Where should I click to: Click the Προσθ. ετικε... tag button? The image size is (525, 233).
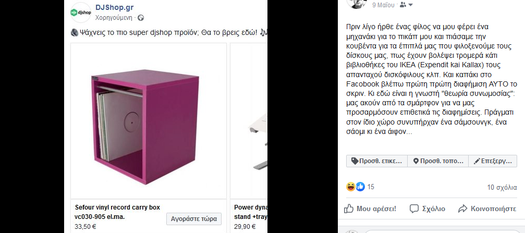[376, 161]
